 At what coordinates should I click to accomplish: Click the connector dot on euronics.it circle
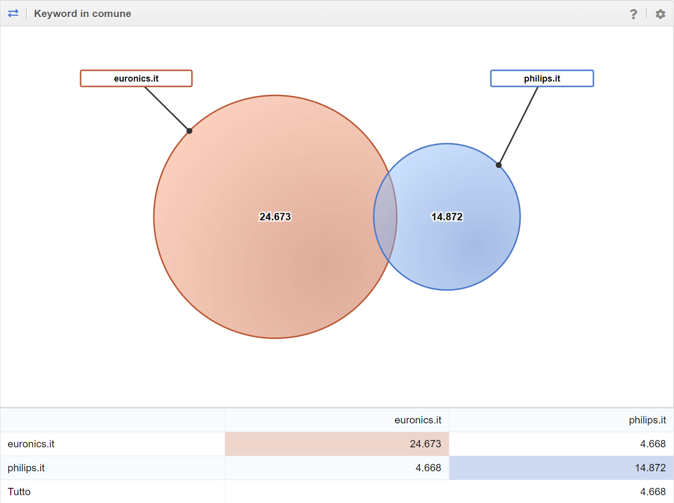point(190,131)
